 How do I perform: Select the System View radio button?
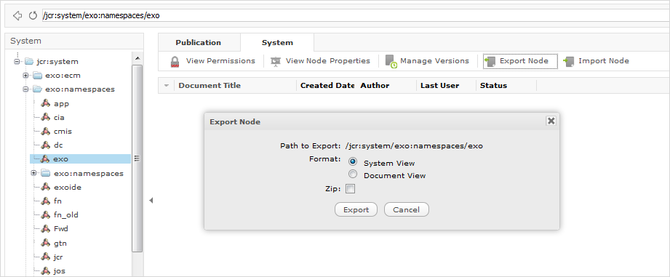point(353,162)
